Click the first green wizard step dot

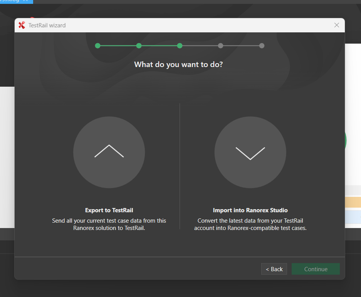(98, 45)
